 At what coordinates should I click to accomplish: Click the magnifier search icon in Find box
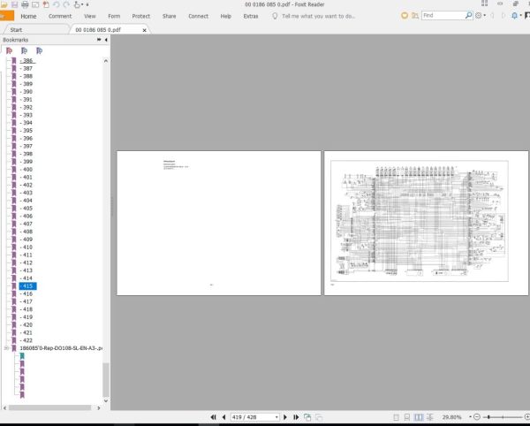pyautogui.click(x=468, y=16)
